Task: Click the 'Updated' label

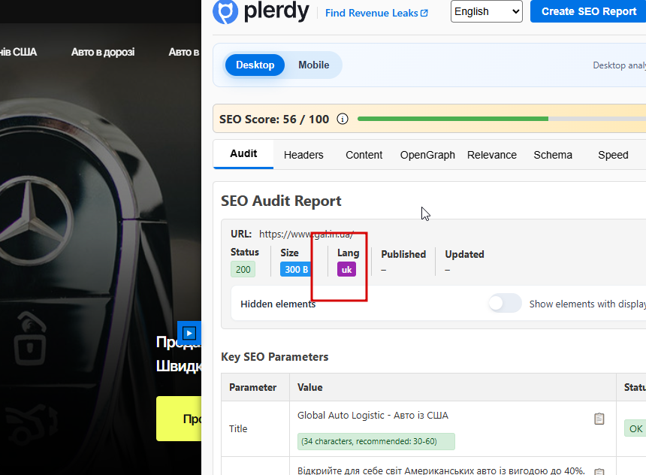Action: coord(464,254)
